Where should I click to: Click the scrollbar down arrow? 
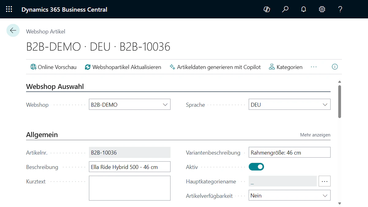click(339, 203)
